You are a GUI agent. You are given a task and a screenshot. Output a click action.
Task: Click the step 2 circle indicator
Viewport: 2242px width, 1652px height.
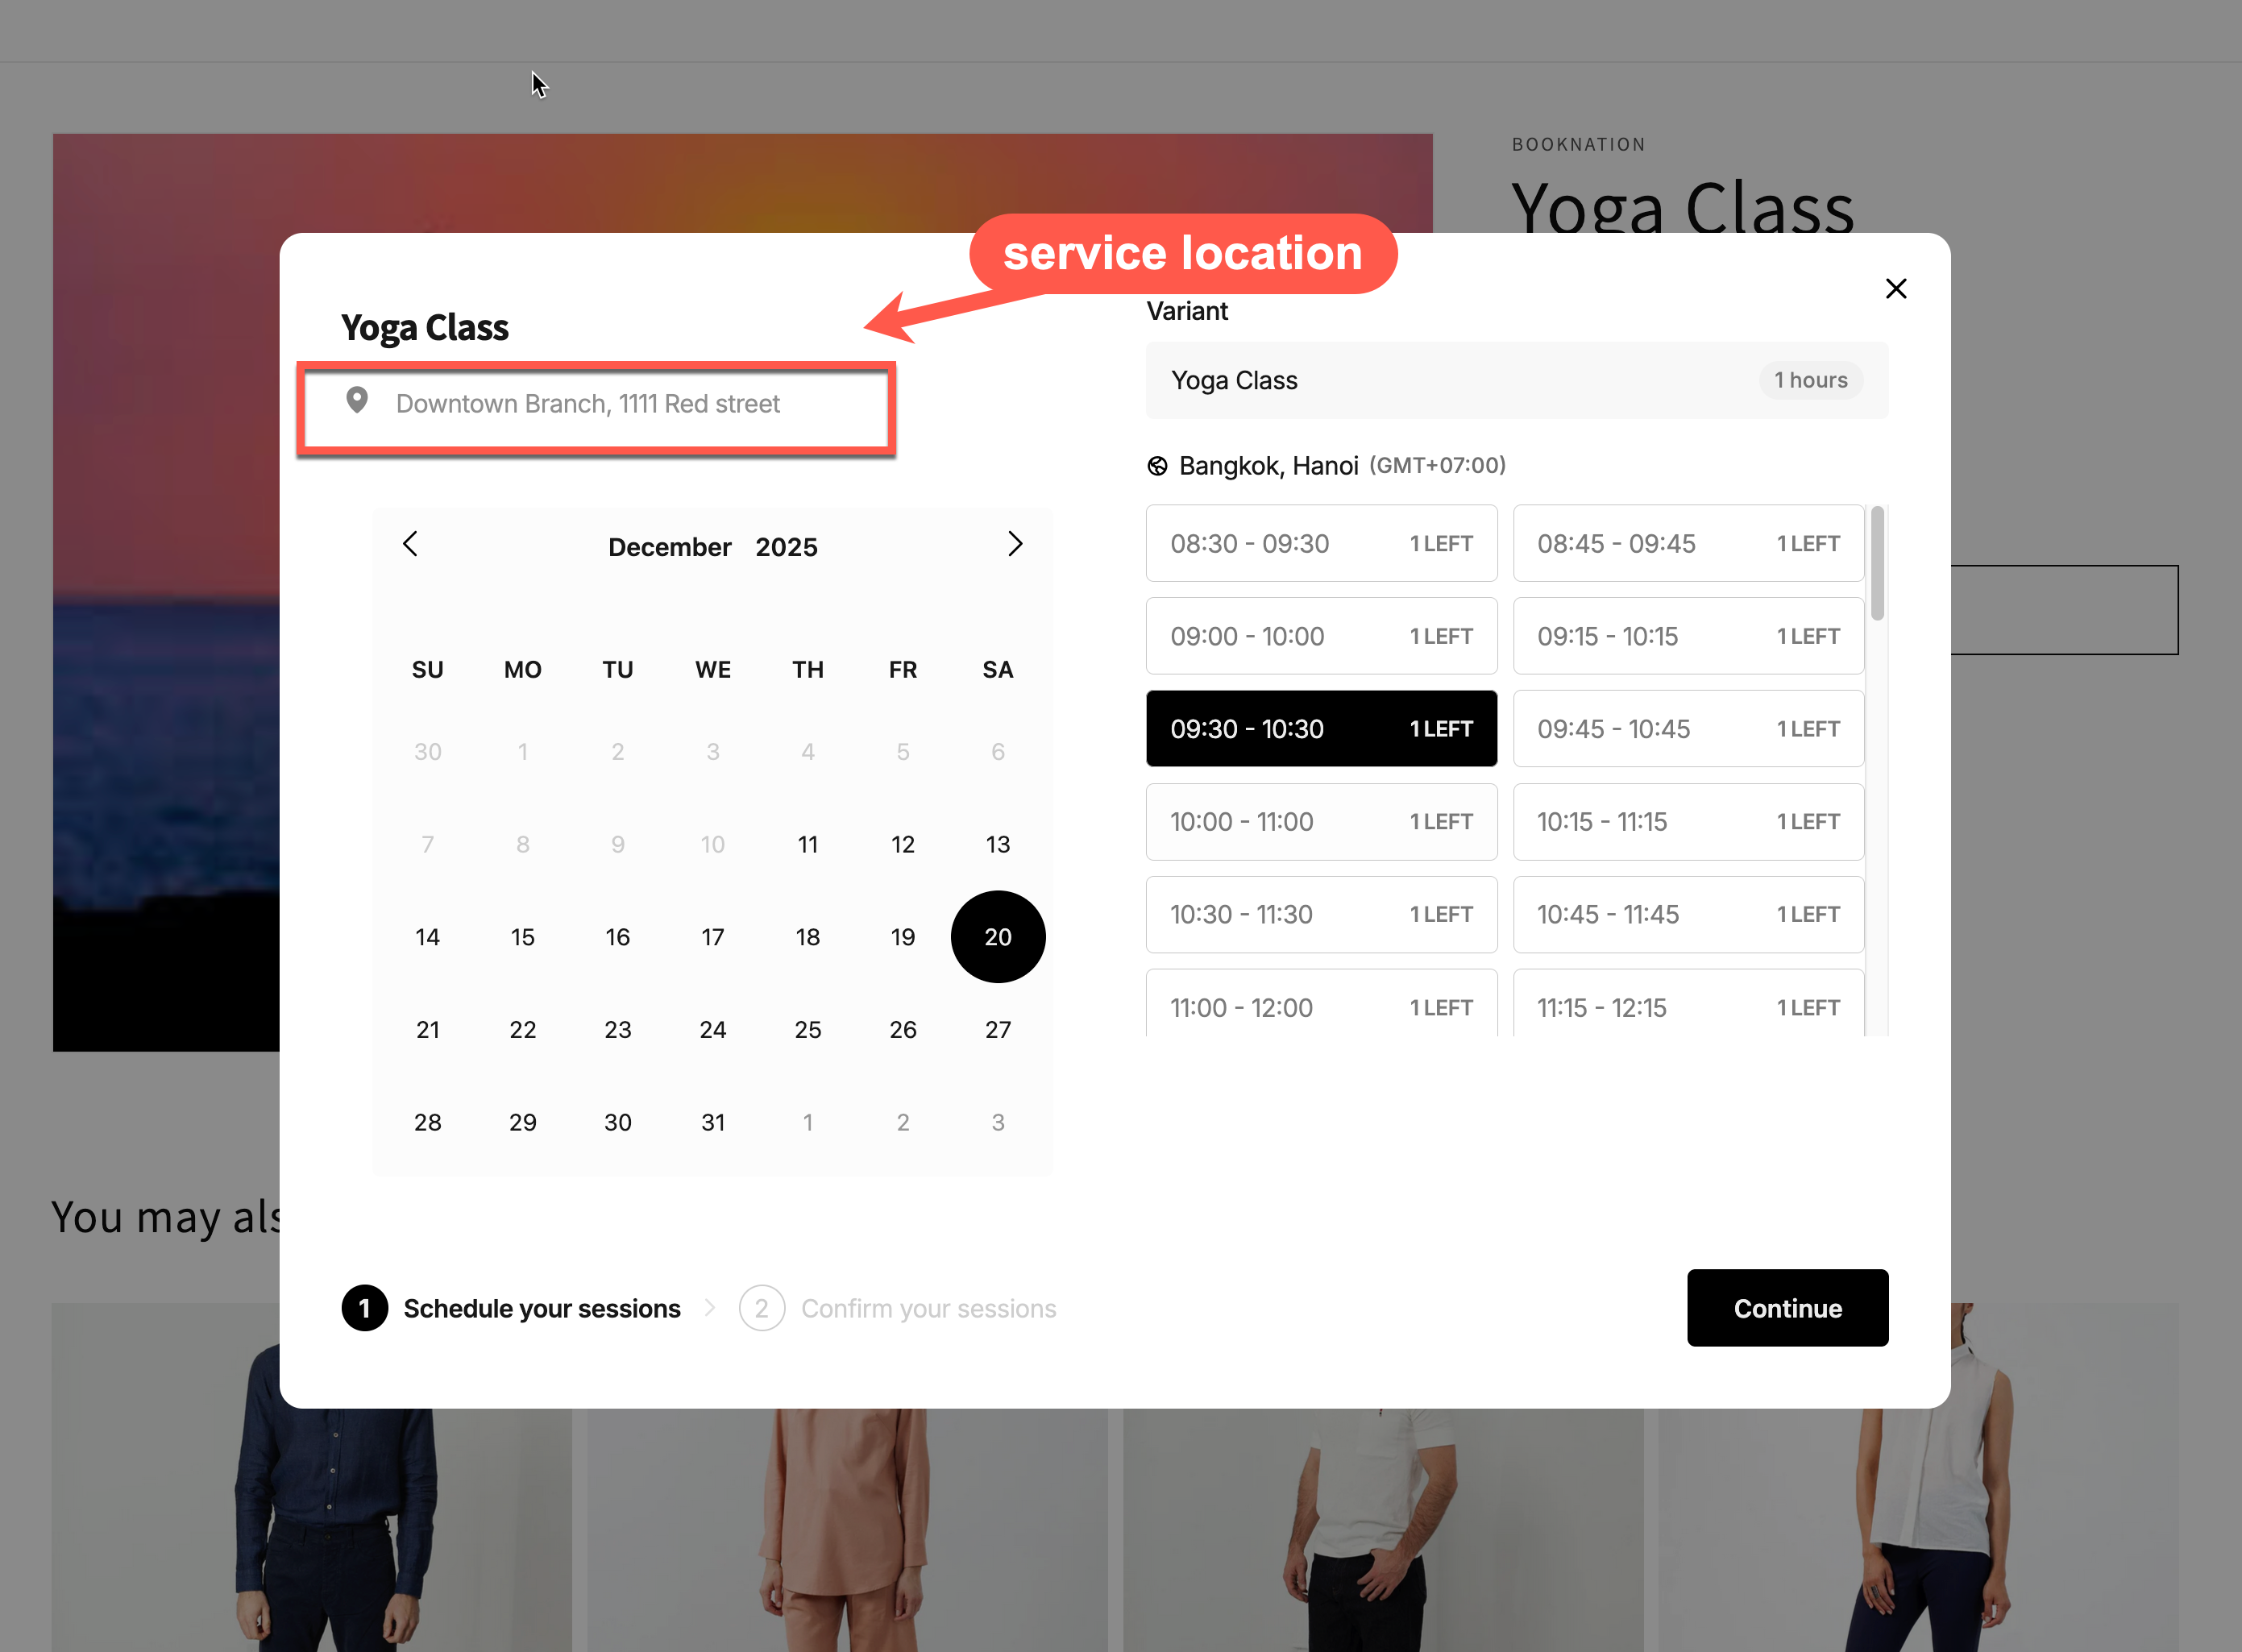click(762, 1308)
